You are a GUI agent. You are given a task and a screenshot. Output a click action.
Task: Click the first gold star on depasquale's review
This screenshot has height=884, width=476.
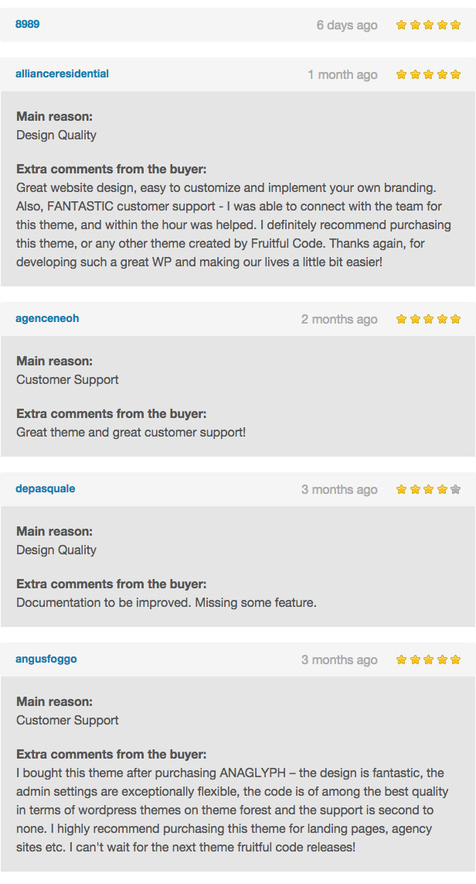point(401,489)
